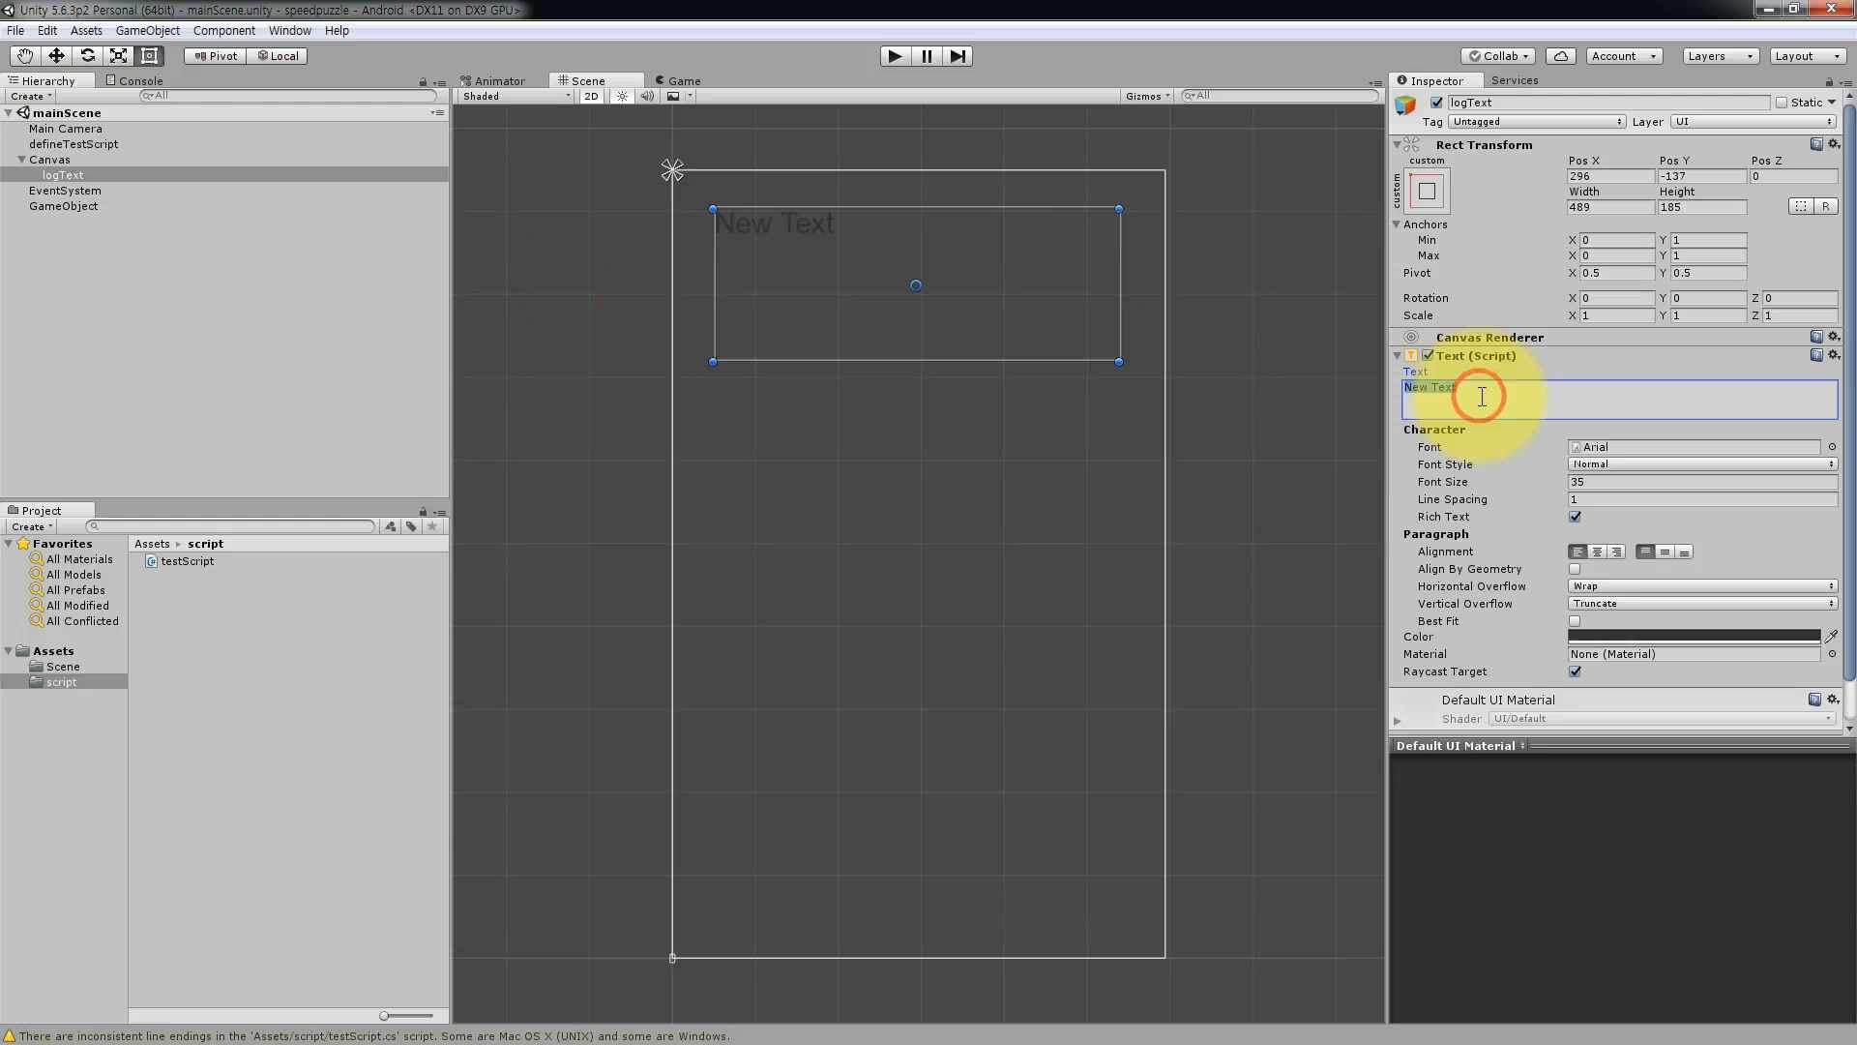Disable the Text Script component checkbox
1857x1045 pixels.
(x=1428, y=355)
